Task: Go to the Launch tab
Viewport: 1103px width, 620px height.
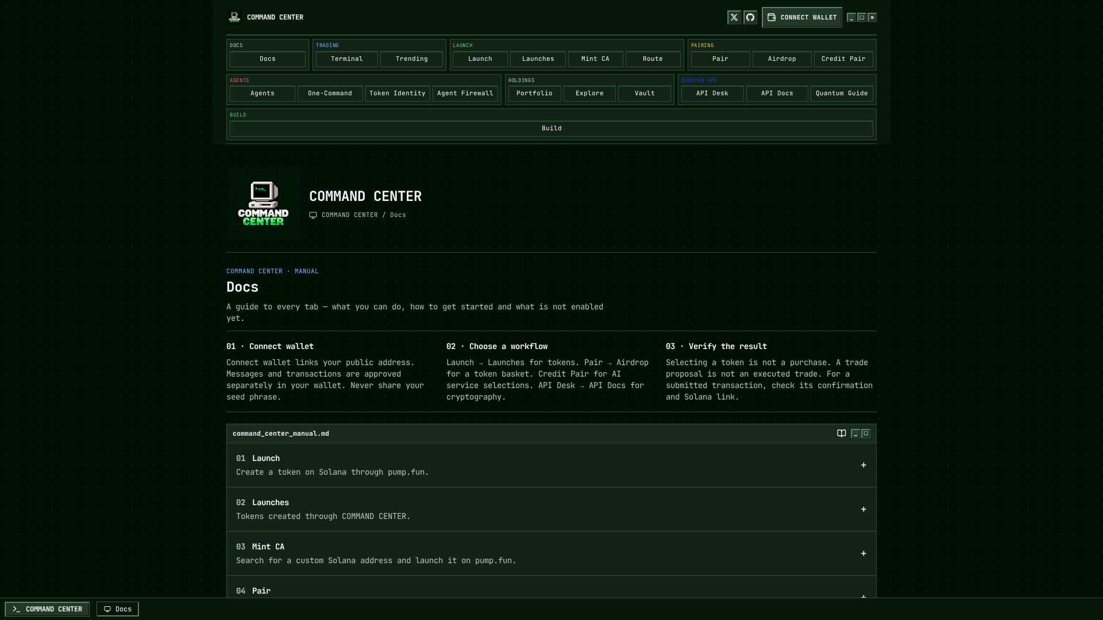Action: pos(480,59)
